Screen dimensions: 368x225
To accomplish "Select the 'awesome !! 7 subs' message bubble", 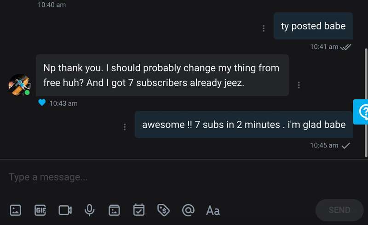I will point(244,125).
